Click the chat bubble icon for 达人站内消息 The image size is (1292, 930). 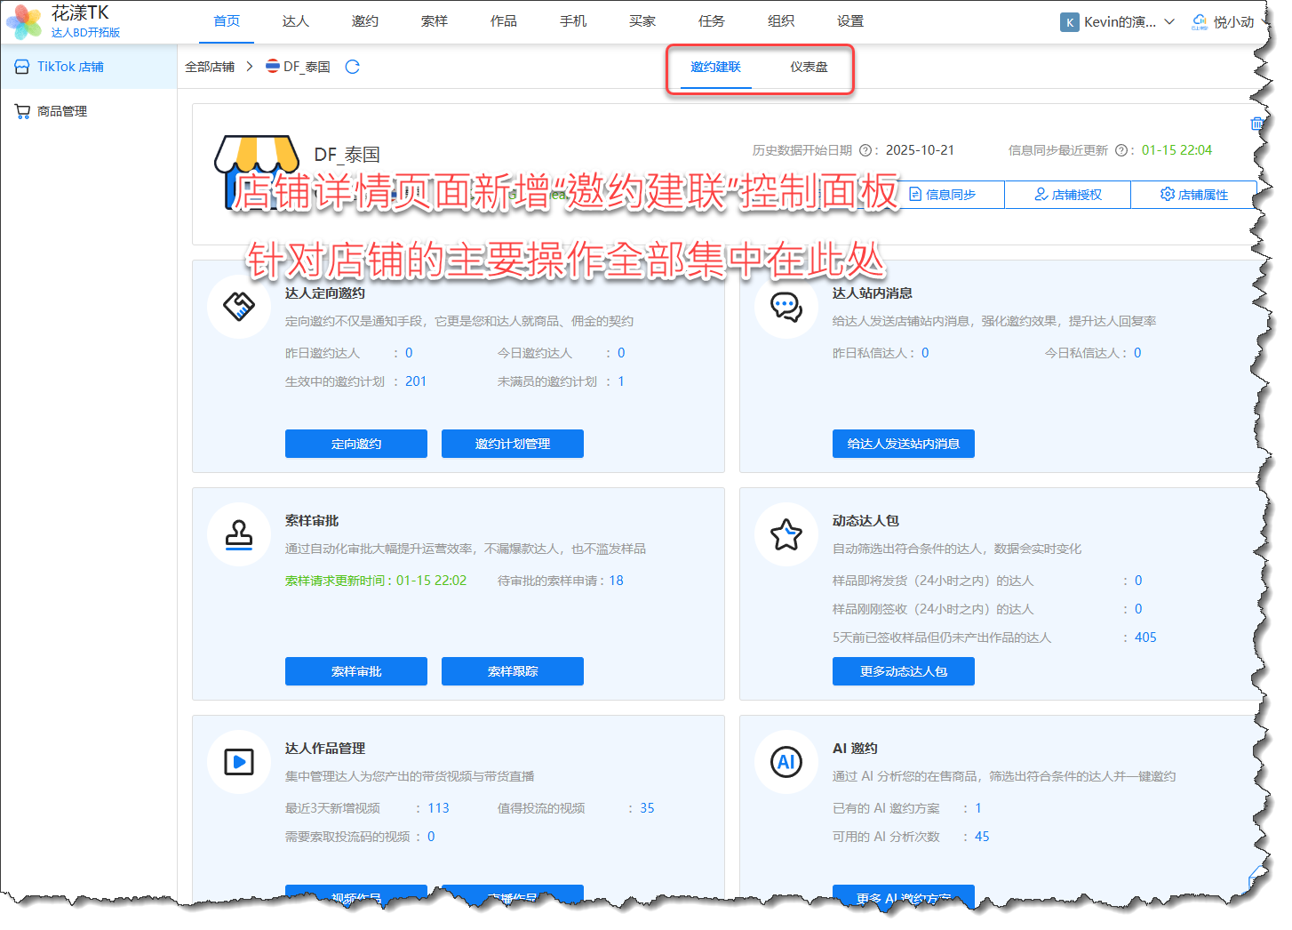tap(786, 307)
